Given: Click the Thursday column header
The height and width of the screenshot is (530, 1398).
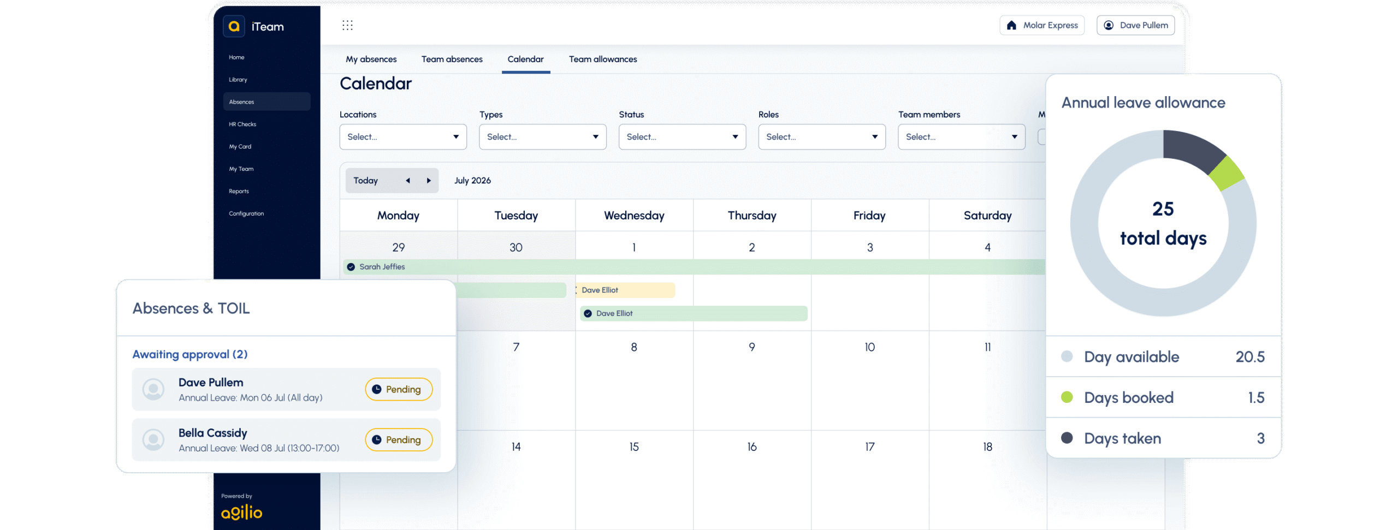Looking at the screenshot, I should click(752, 216).
